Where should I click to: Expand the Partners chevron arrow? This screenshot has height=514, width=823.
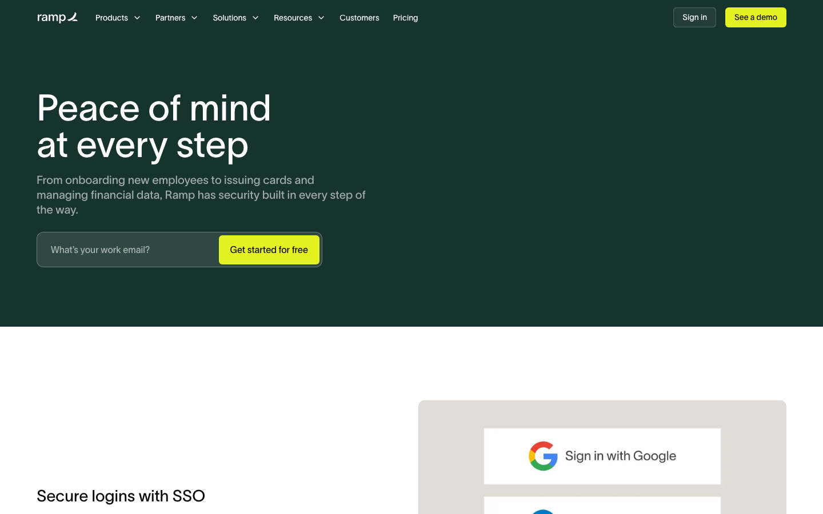194,18
